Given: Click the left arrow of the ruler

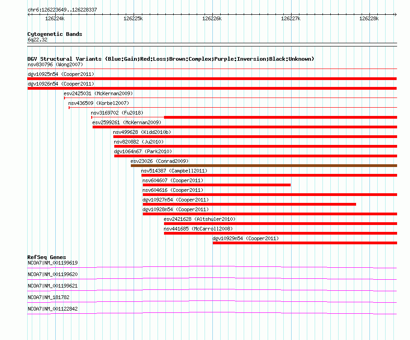Looking at the screenshot, I should 29,15.
